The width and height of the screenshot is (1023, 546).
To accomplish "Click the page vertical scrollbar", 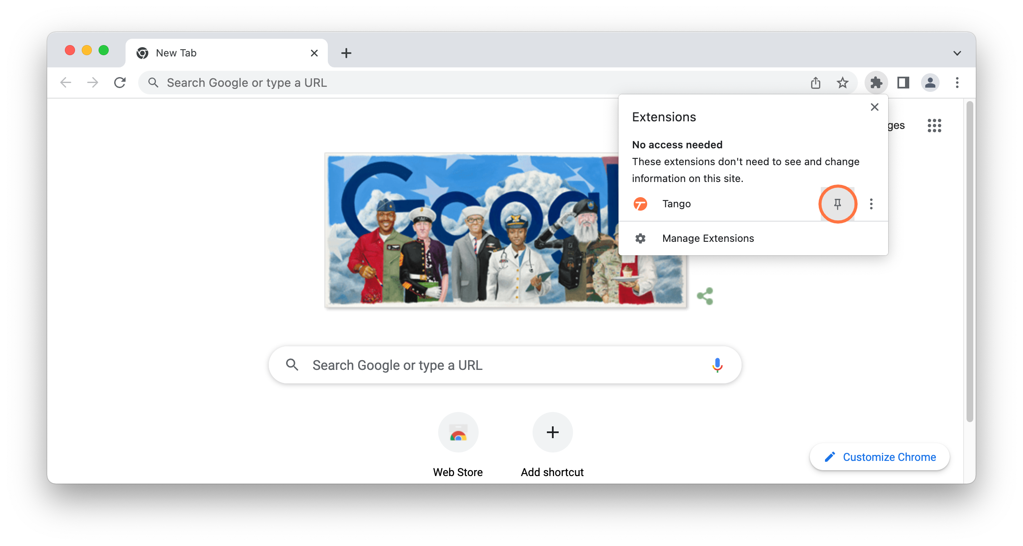I will click(x=970, y=261).
